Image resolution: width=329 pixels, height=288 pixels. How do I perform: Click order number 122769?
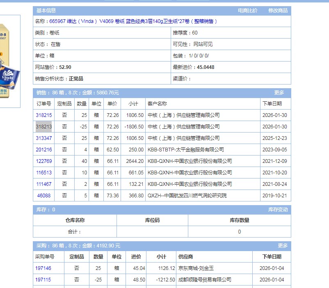[x=44, y=161]
